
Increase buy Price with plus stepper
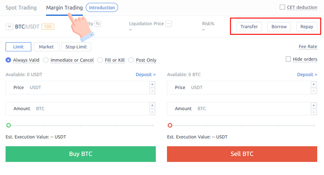point(152,84)
